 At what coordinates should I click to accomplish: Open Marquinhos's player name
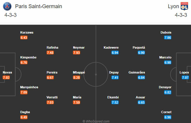coord(29,87)
